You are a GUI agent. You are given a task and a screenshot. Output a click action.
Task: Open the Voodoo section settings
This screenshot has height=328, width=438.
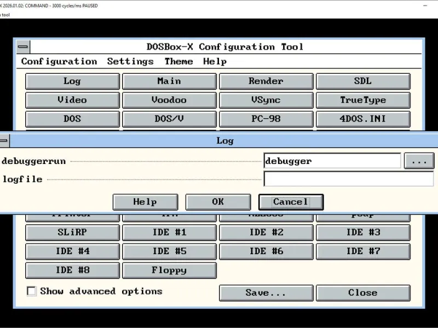(x=169, y=100)
